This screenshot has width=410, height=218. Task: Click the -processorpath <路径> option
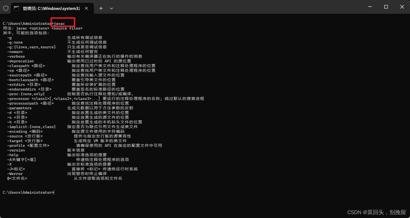pos(30,103)
